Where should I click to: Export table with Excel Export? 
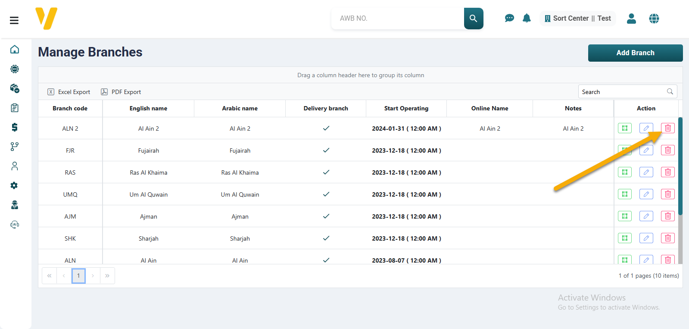69,92
